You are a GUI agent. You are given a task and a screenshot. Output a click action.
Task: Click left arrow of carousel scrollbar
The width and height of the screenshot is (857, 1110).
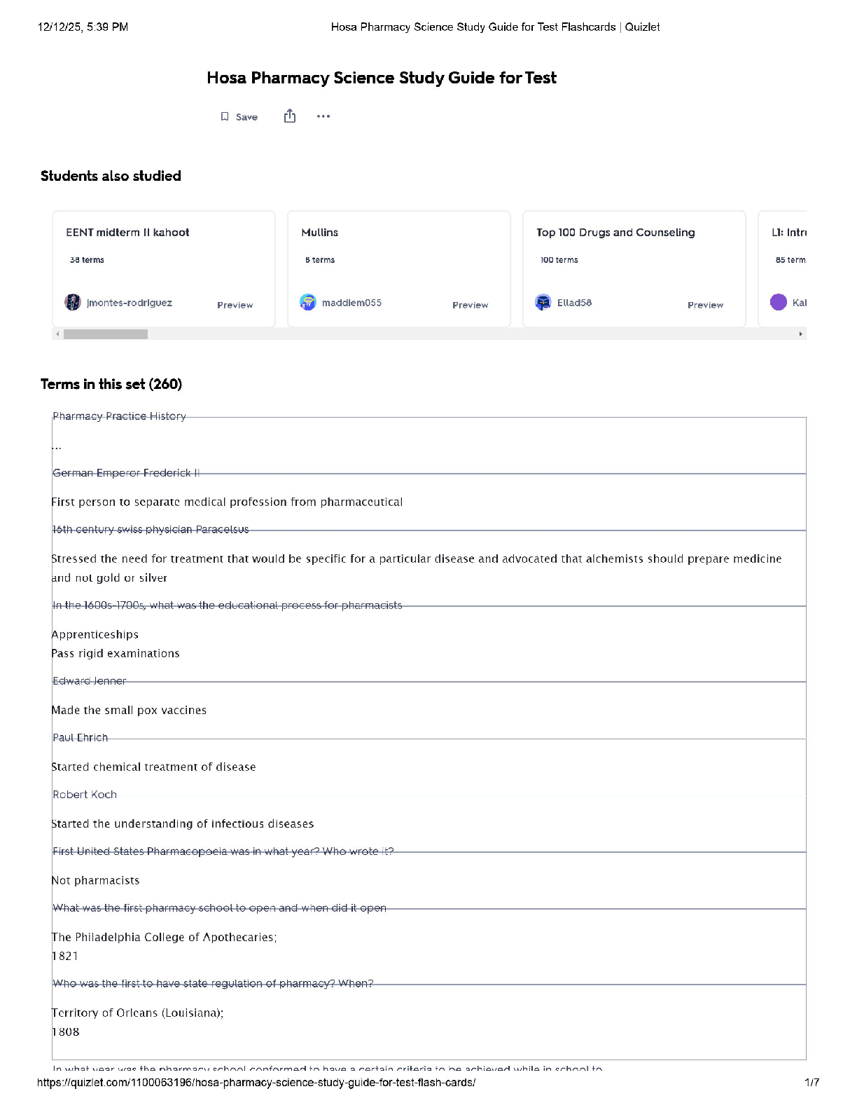(x=57, y=334)
